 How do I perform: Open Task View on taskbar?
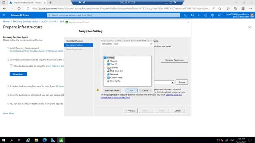point(20,140)
